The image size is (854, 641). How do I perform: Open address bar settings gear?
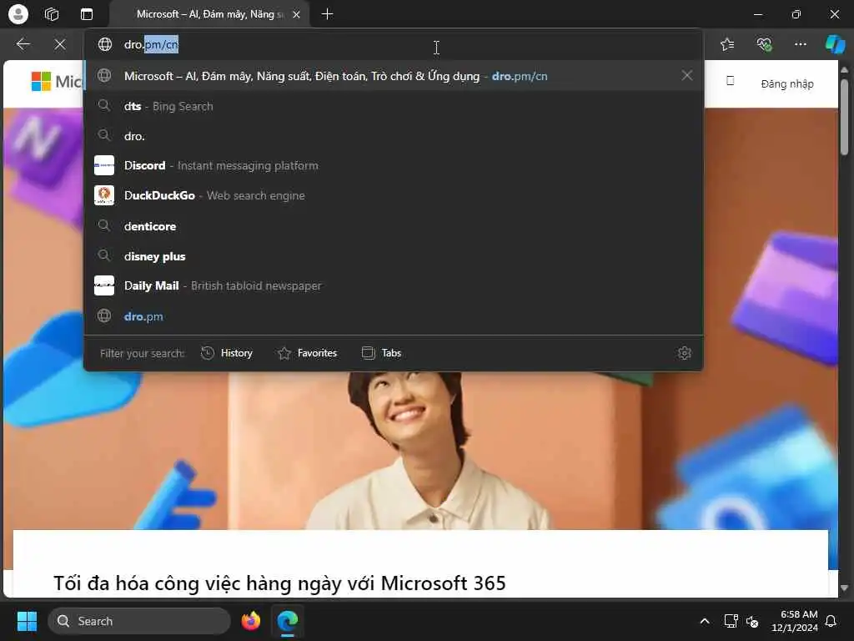pyautogui.click(x=685, y=353)
